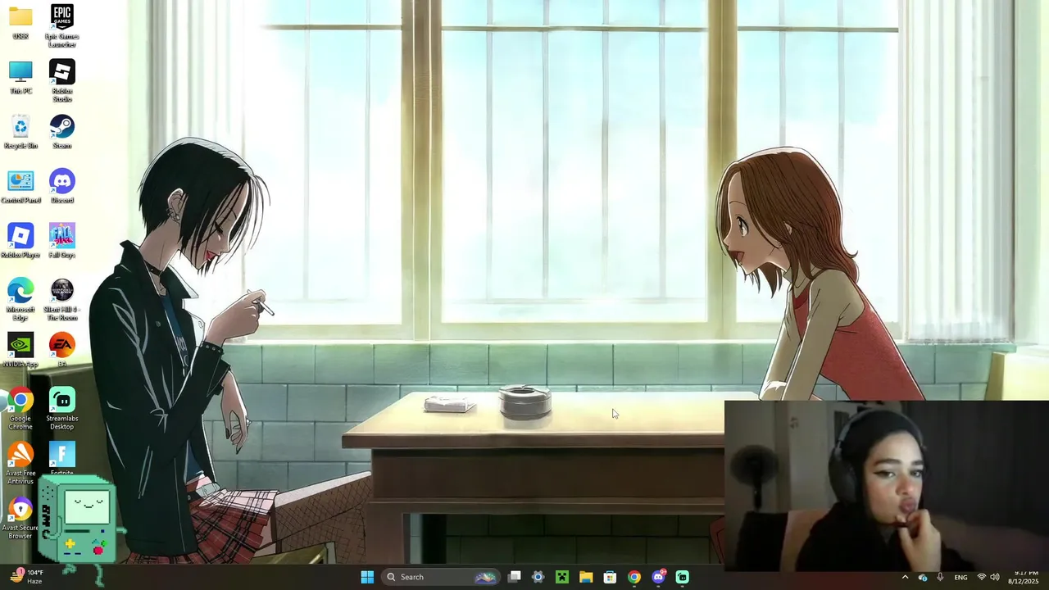Open the ENG language switcher

(x=960, y=577)
